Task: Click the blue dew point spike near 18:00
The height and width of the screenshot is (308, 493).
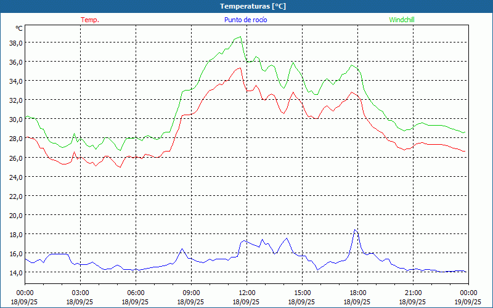Action: 354,230
